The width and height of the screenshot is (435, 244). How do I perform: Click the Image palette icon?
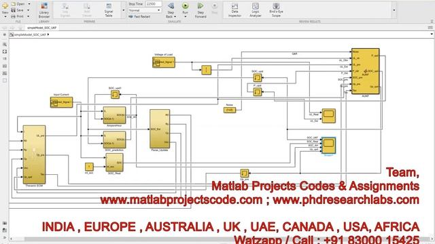point(5,66)
